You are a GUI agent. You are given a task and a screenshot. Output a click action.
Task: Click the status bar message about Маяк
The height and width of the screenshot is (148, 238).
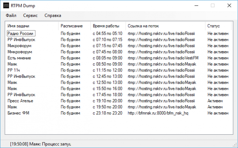41,144
